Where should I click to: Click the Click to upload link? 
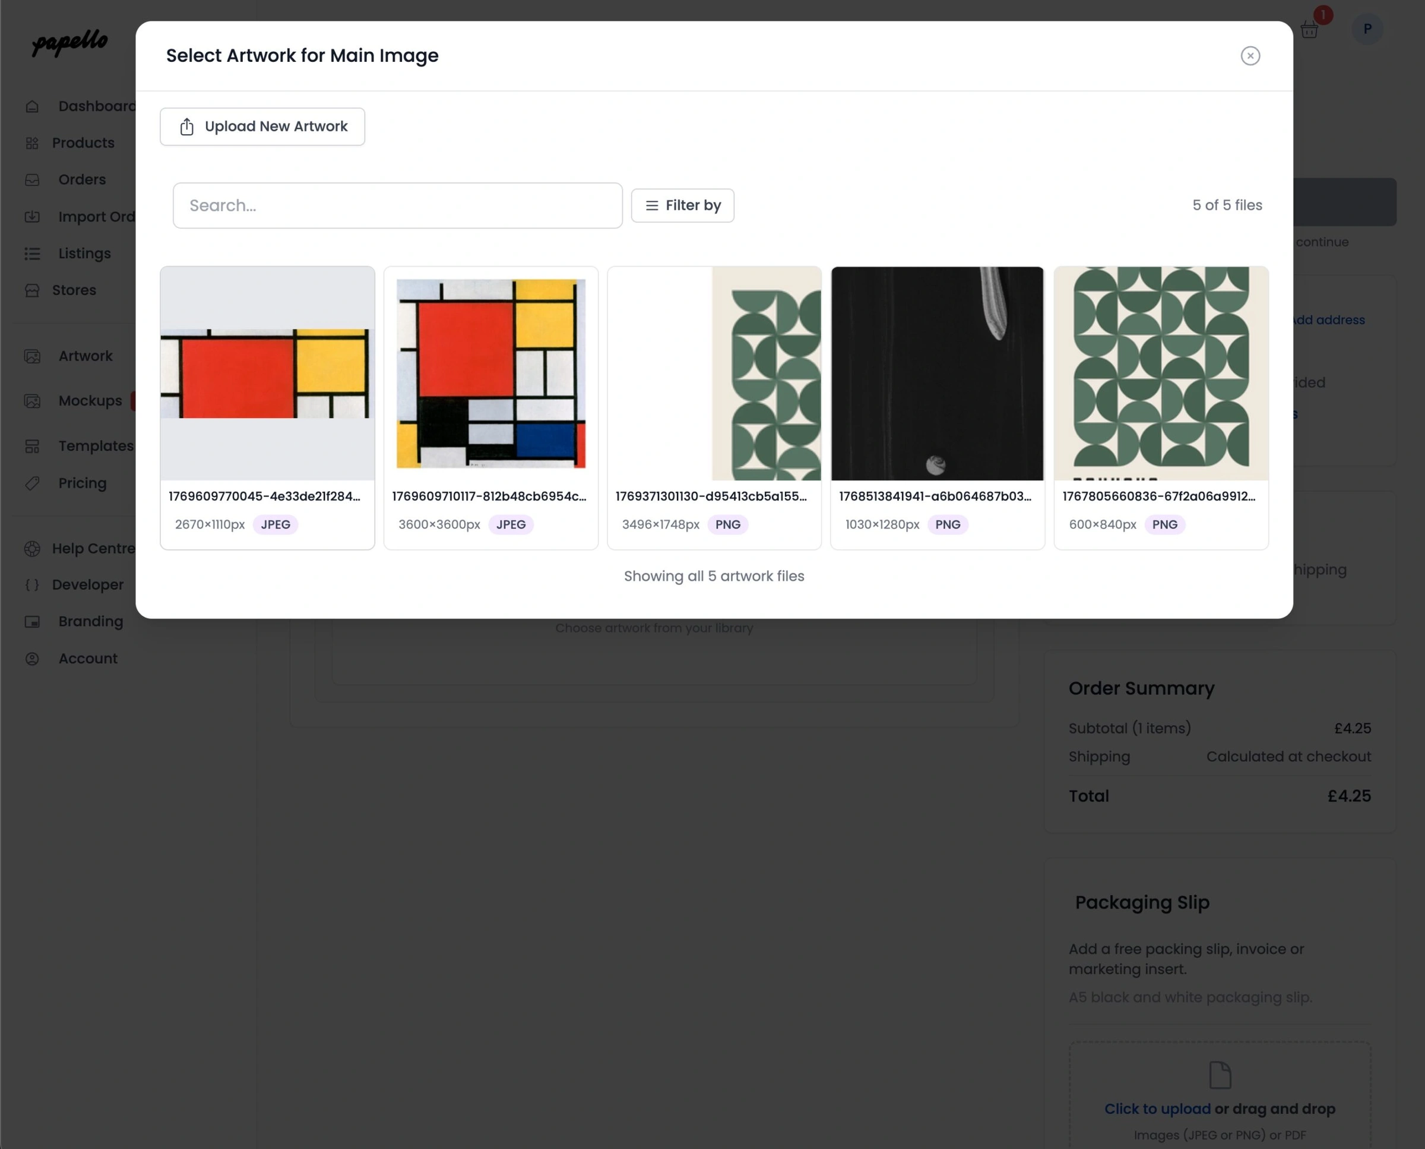coord(1157,1109)
